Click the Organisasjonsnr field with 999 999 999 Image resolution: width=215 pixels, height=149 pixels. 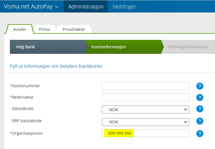pos(145,133)
